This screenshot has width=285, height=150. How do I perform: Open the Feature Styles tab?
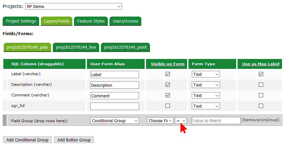click(91, 21)
